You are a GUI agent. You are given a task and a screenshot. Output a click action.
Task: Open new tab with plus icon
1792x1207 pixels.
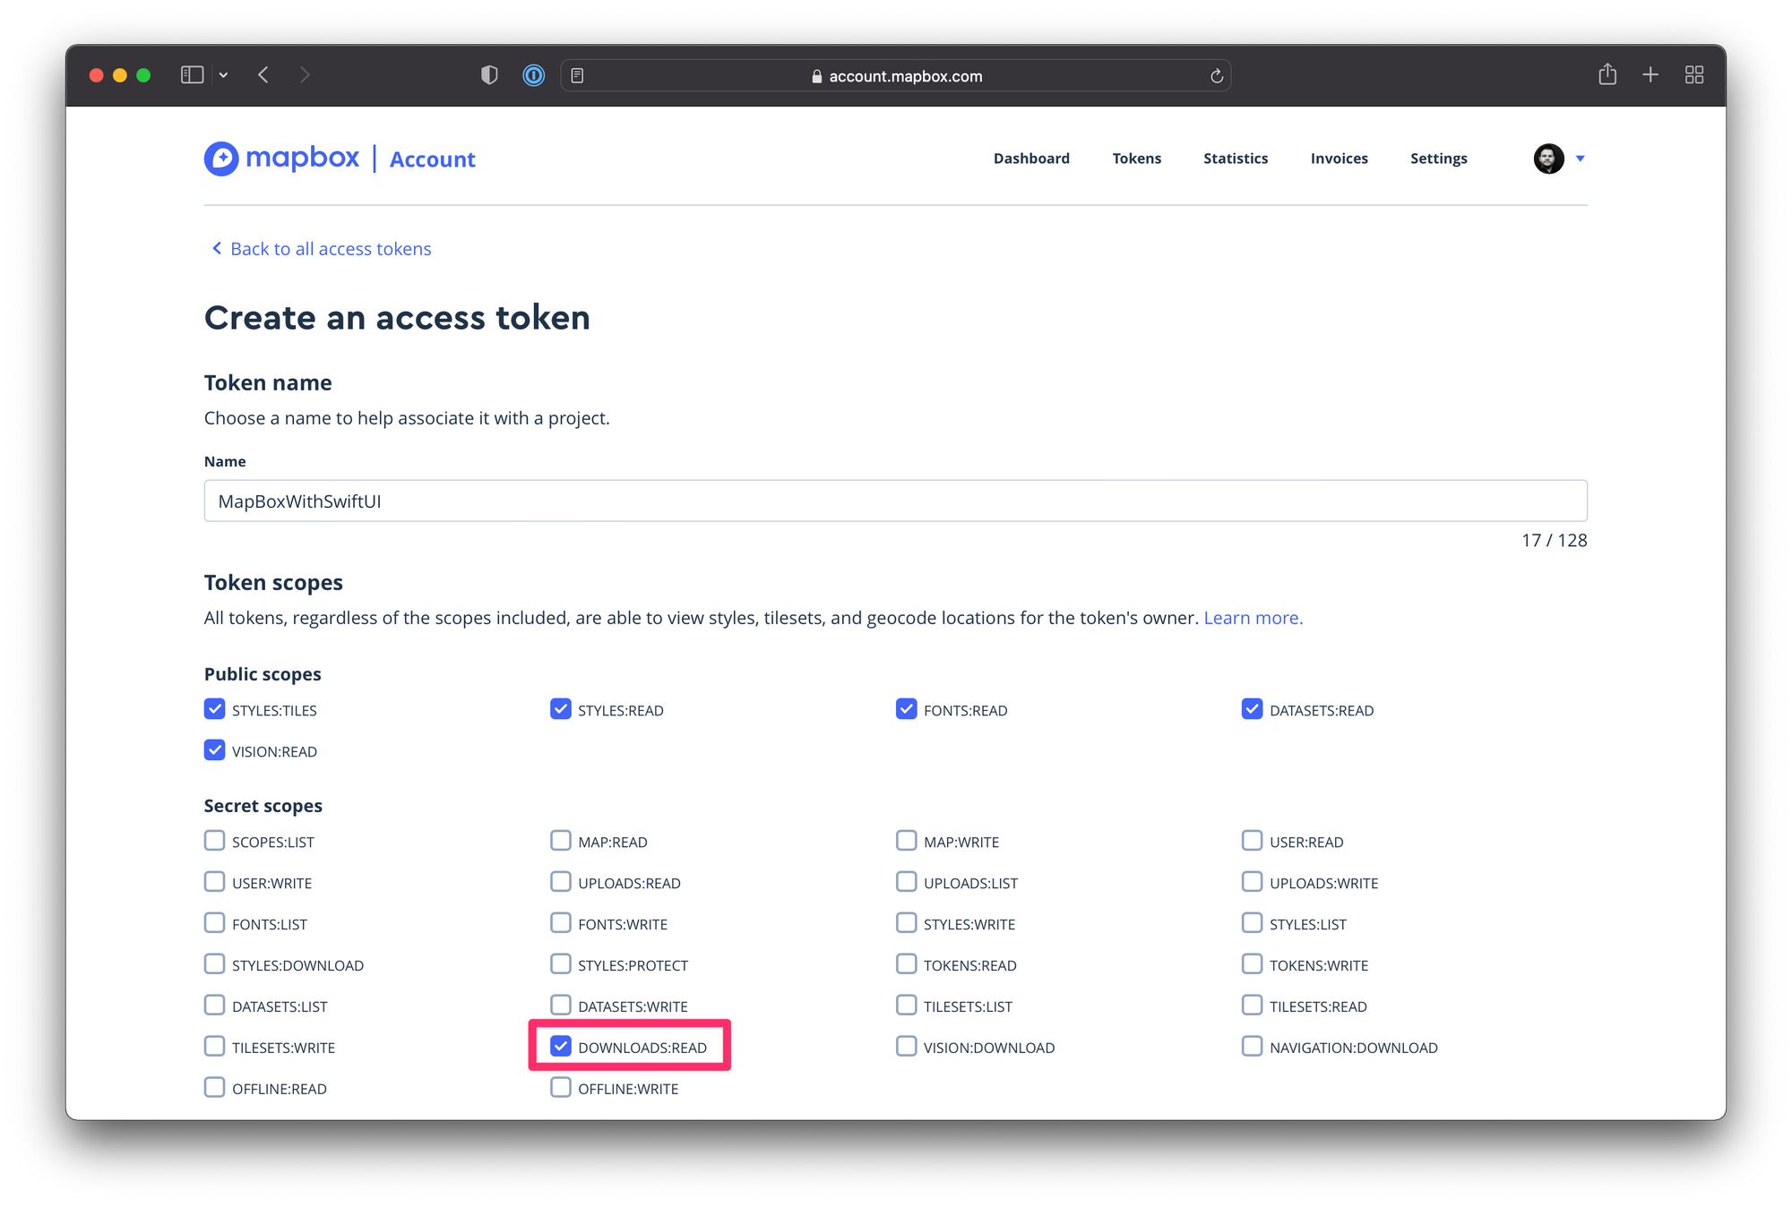pyautogui.click(x=1650, y=75)
